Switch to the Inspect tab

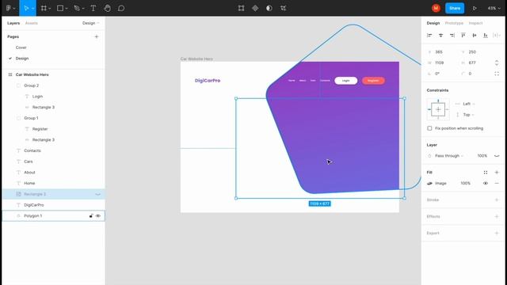click(475, 23)
